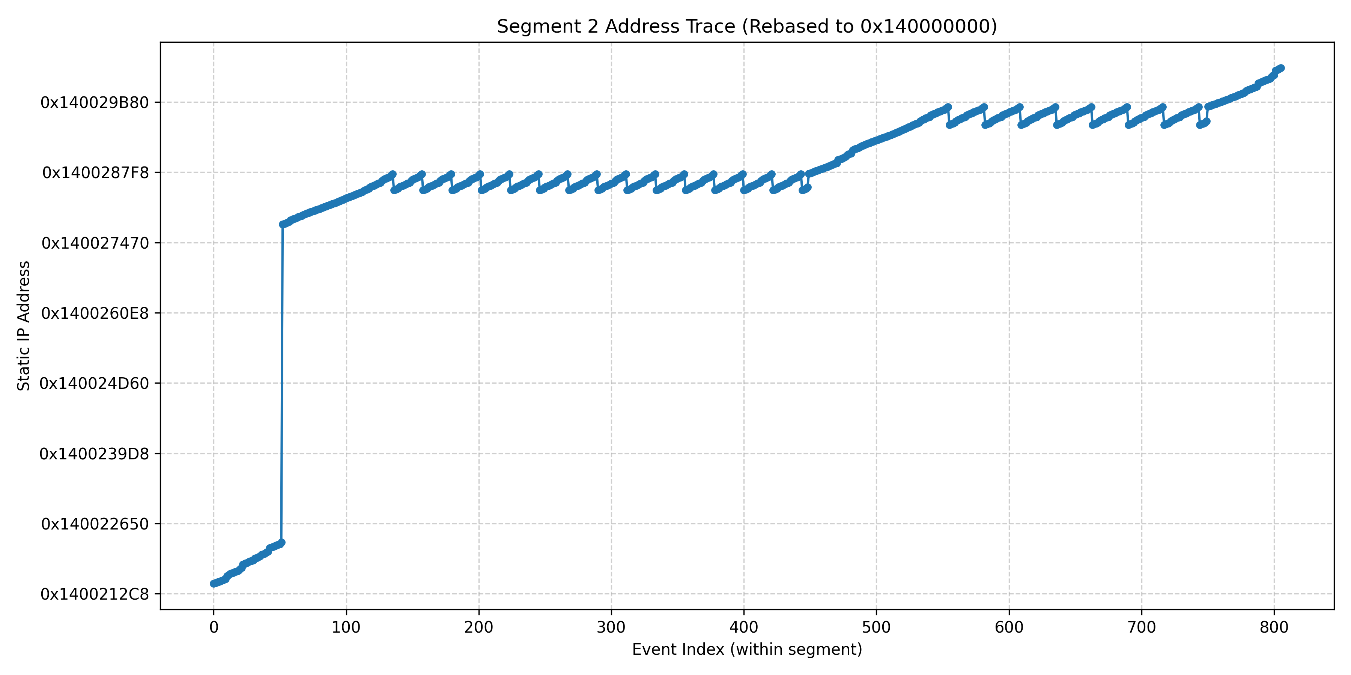Click the chart title text
The width and height of the screenshot is (1351, 675).
click(747, 26)
